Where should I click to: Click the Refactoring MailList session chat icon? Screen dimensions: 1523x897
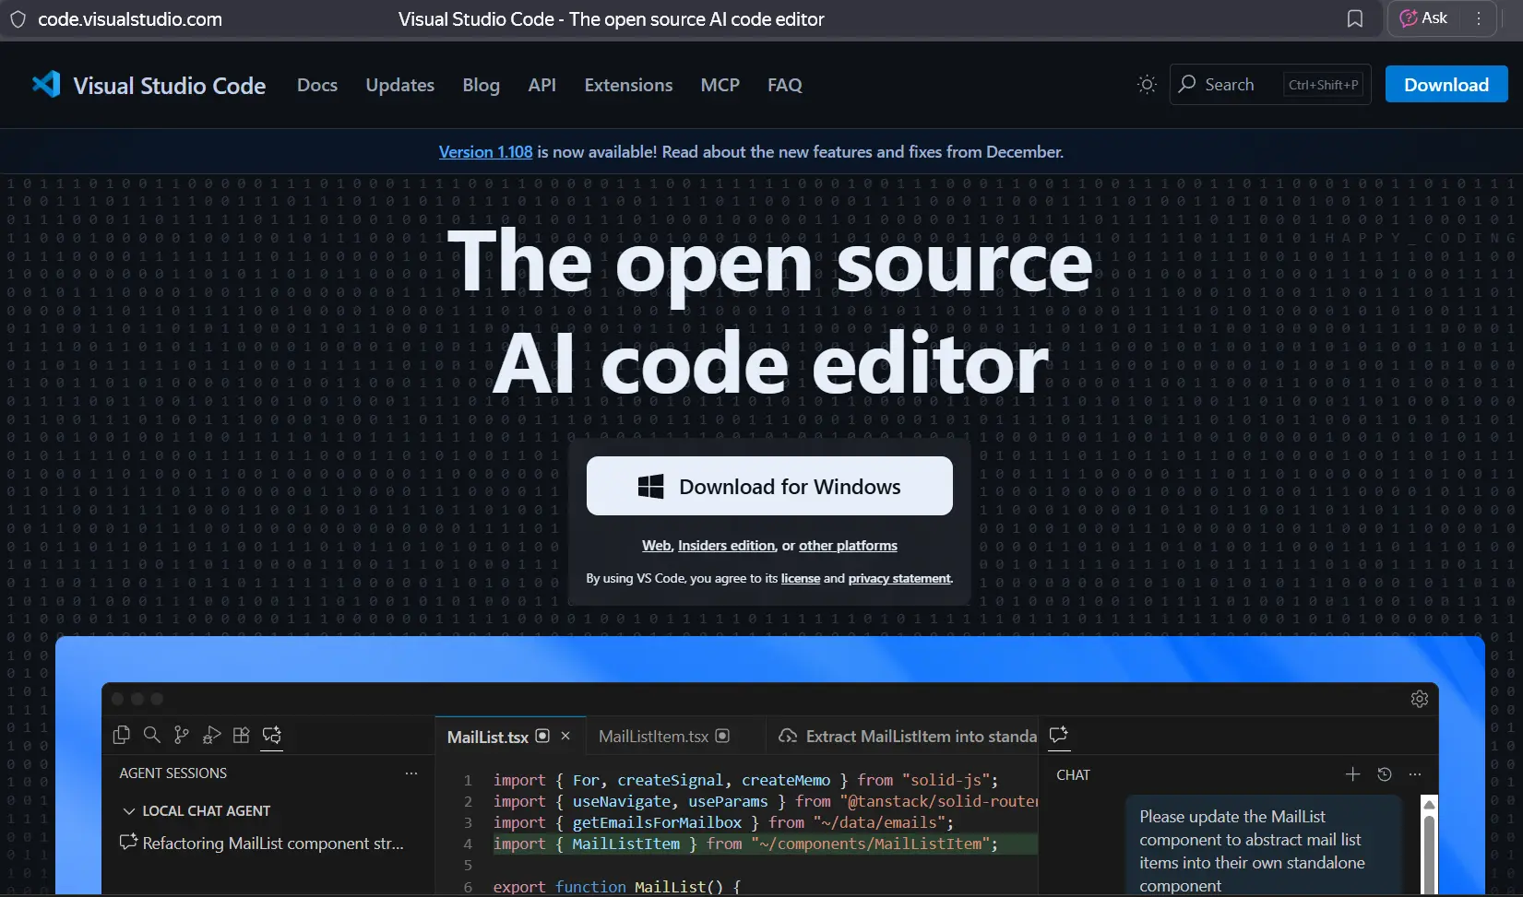point(128,842)
